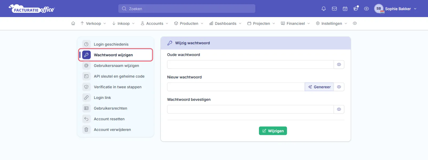Click the Facturatie Office logo
This screenshot has width=428, height=160.
(x=32, y=9)
